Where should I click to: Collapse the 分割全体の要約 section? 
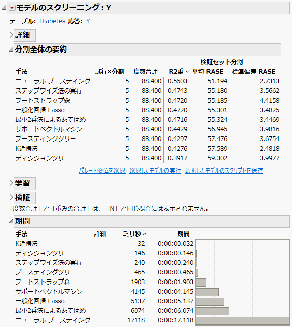[11, 50]
